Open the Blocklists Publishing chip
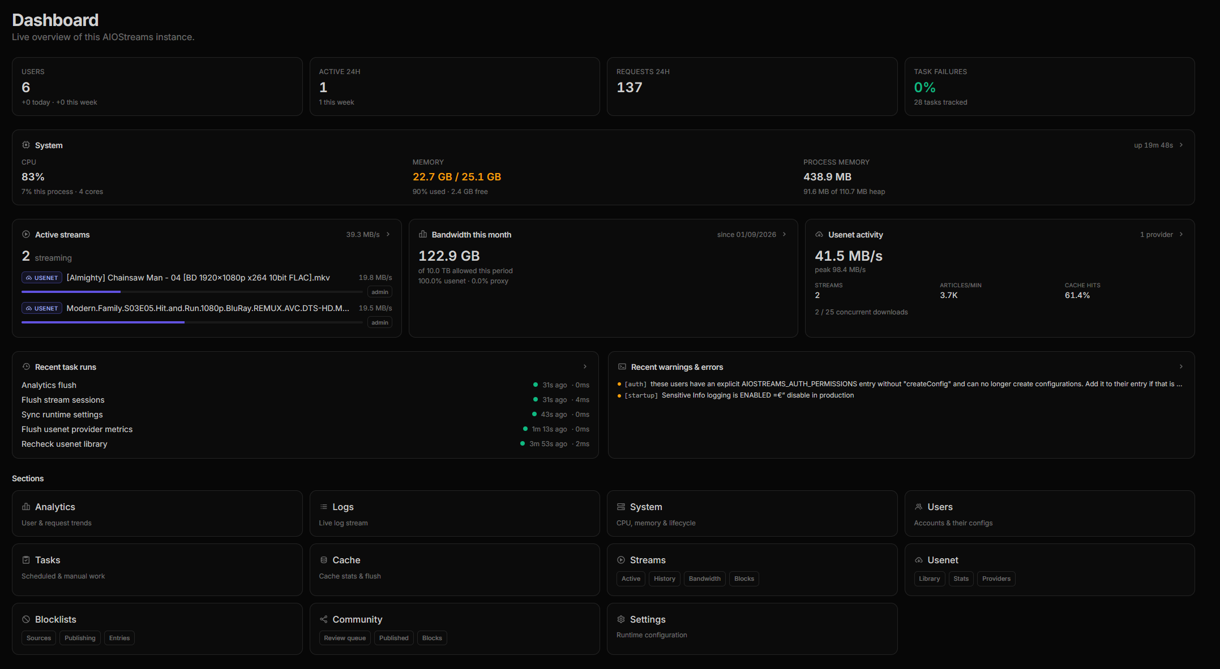Screen dimensions: 1220x669 (80, 638)
